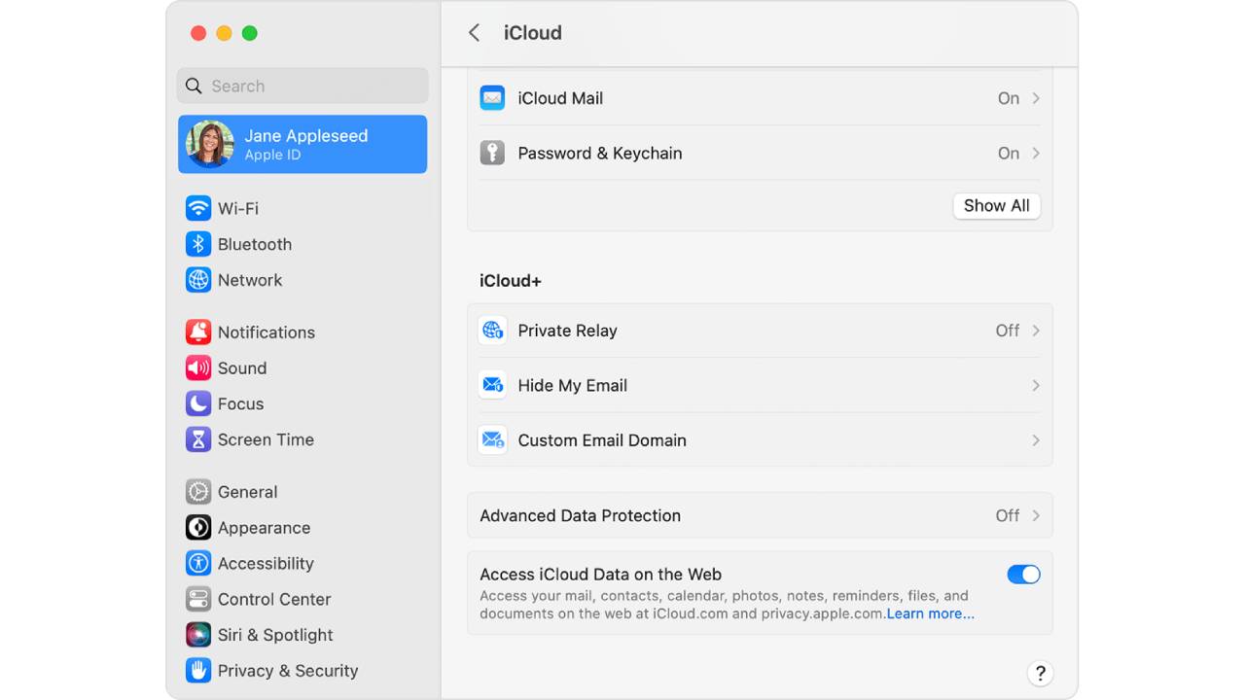
Task: Click Private Relay Off status
Action: click(x=1008, y=331)
